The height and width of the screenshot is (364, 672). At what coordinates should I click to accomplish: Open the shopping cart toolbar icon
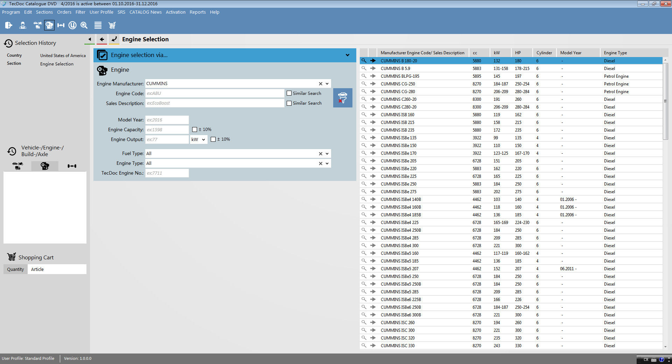click(x=112, y=25)
